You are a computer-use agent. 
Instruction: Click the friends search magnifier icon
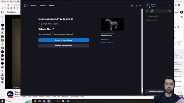pyautogui.click(x=170, y=11)
